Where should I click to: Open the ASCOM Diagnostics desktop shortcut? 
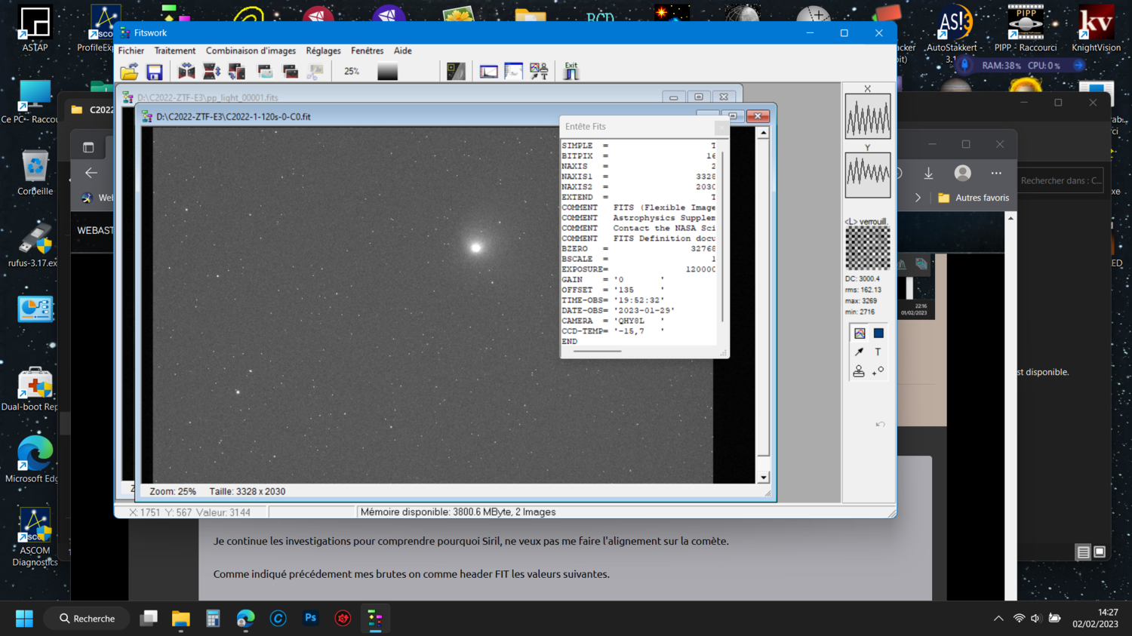tap(35, 537)
